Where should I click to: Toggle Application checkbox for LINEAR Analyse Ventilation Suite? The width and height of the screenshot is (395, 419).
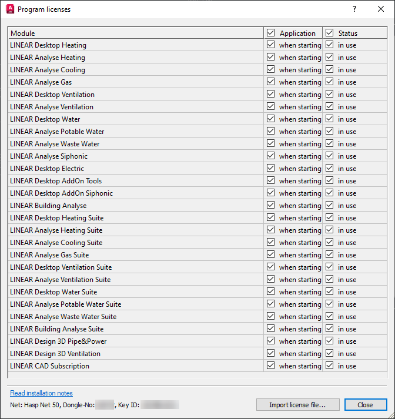click(270, 279)
